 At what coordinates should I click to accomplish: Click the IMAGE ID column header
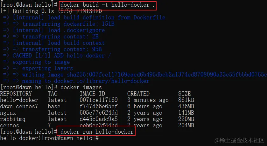click(x=92, y=94)
